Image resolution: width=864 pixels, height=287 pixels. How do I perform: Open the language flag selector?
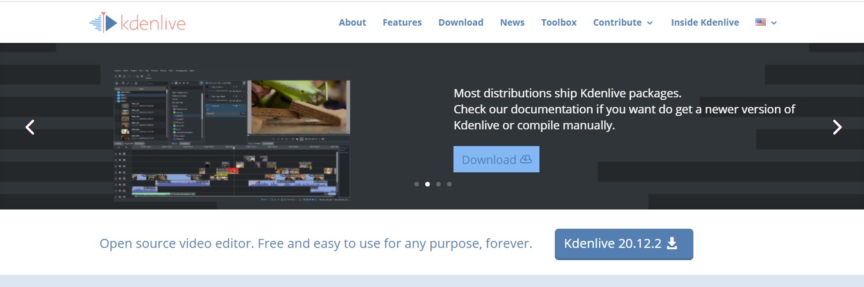click(x=766, y=22)
